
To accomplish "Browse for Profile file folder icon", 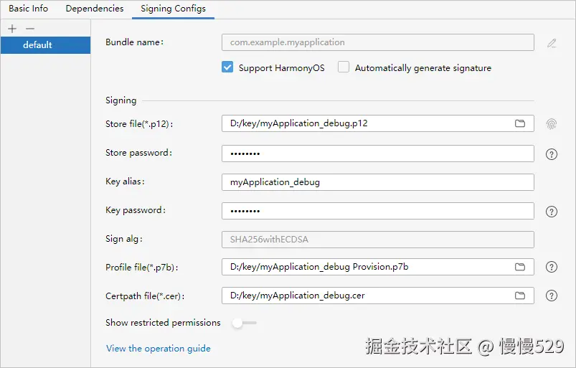I will [520, 267].
